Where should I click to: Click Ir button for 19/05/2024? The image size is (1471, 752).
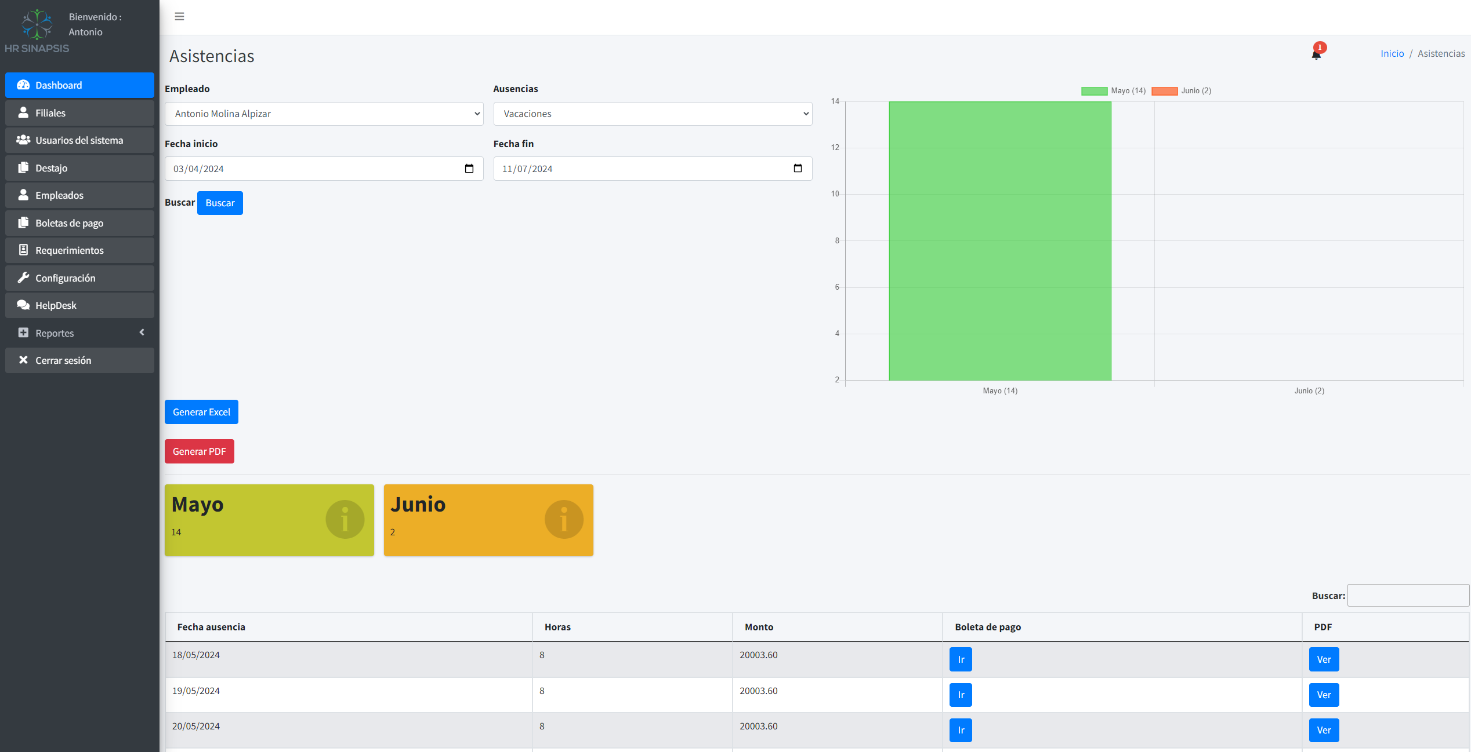pos(961,695)
